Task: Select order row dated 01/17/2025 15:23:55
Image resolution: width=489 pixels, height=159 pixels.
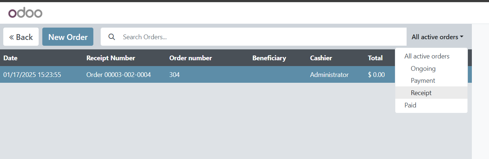Action: click(x=32, y=75)
